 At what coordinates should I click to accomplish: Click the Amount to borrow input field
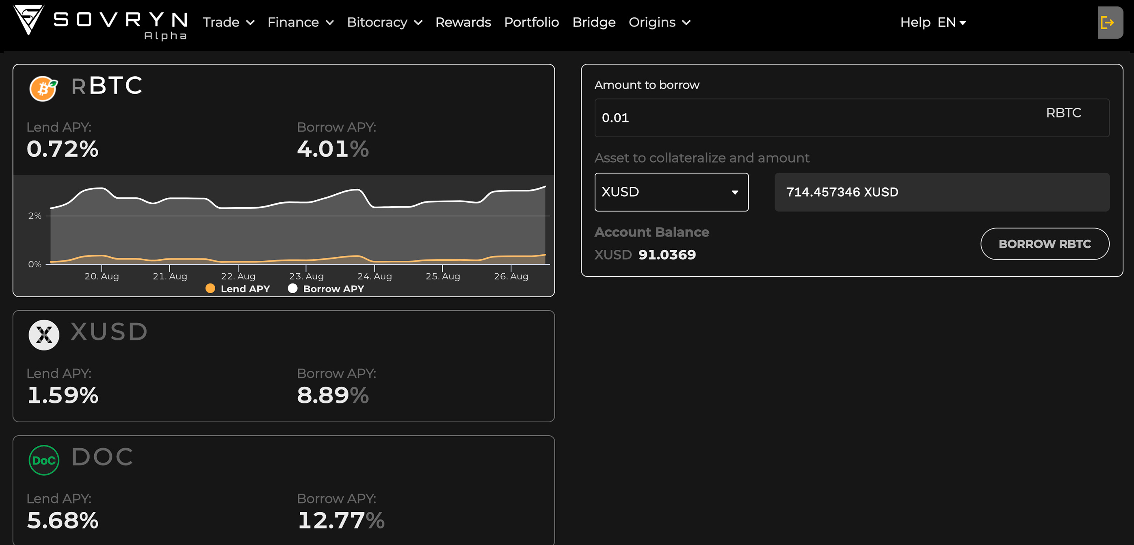click(x=852, y=118)
